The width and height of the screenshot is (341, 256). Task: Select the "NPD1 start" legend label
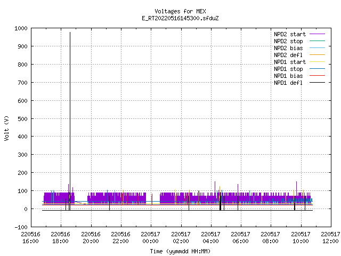290,62
